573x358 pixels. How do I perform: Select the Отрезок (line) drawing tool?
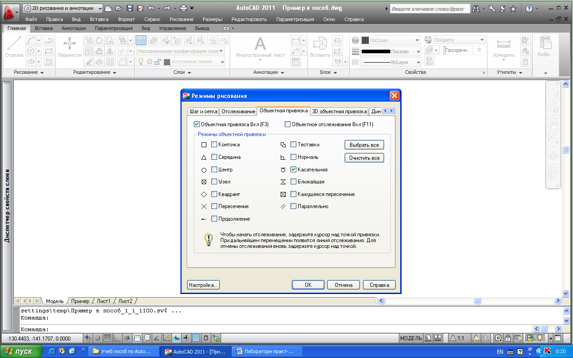coord(14,47)
